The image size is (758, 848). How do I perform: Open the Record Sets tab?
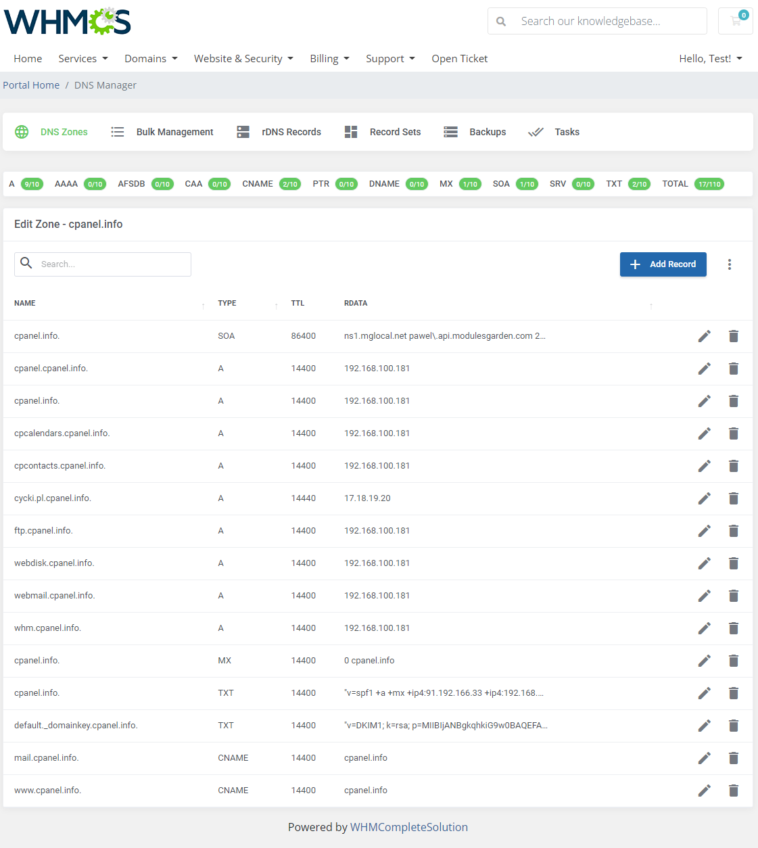point(382,132)
